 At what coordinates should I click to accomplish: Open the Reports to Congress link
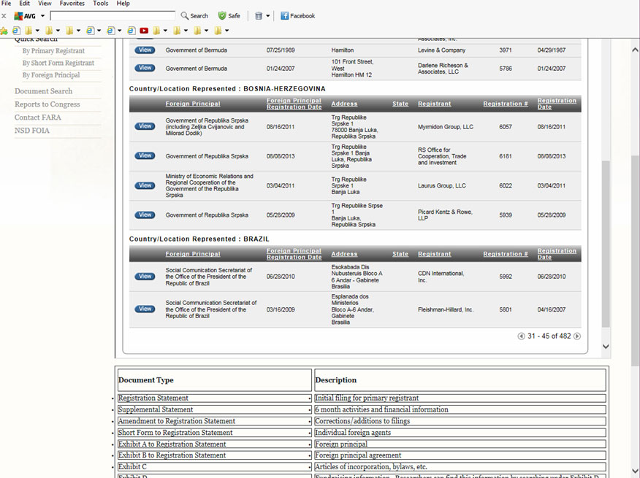point(47,104)
